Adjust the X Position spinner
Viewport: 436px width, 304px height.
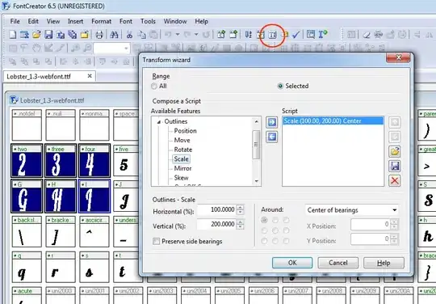(394, 224)
